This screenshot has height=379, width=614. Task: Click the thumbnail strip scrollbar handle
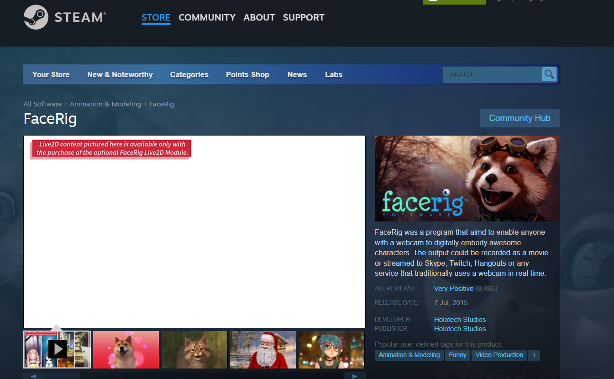tap(63, 376)
